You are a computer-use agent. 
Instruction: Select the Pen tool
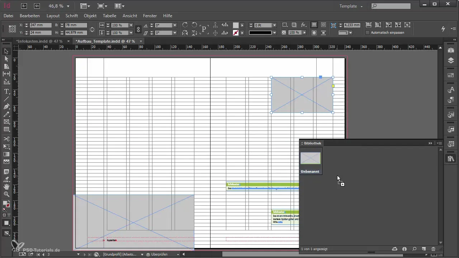tap(6, 106)
